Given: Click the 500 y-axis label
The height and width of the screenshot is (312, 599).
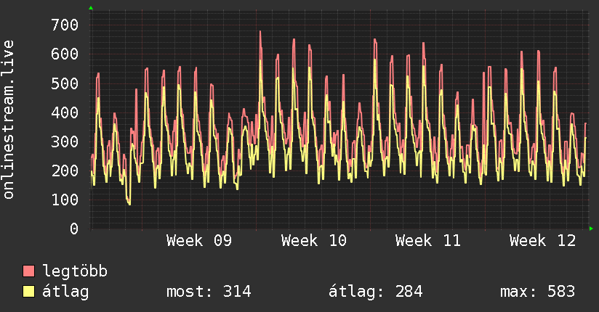Looking at the screenshot, I should 65,83.
